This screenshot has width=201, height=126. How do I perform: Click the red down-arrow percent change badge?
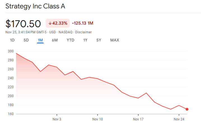(58, 23)
